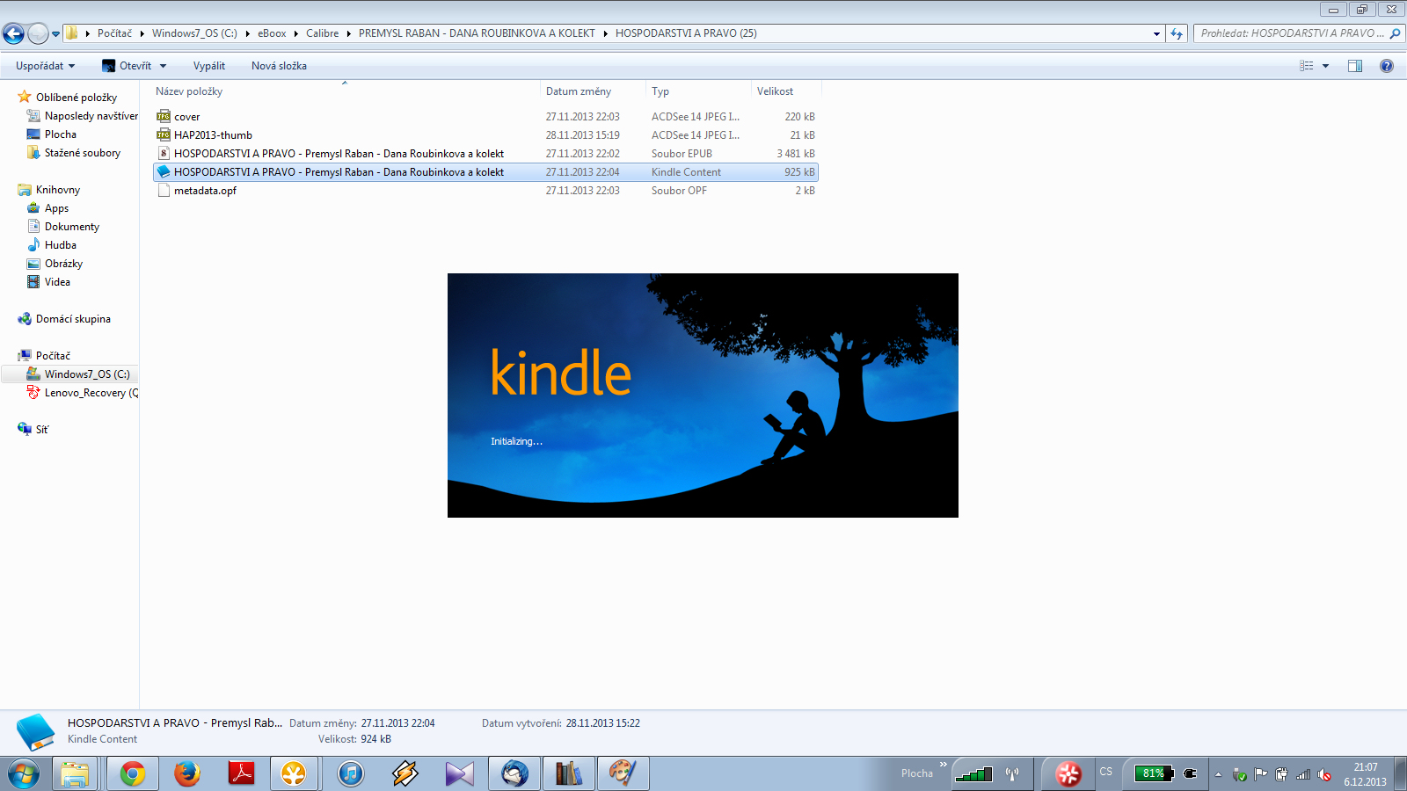Open the Windows Start button
Image resolution: width=1407 pixels, height=791 pixels.
click(x=24, y=773)
